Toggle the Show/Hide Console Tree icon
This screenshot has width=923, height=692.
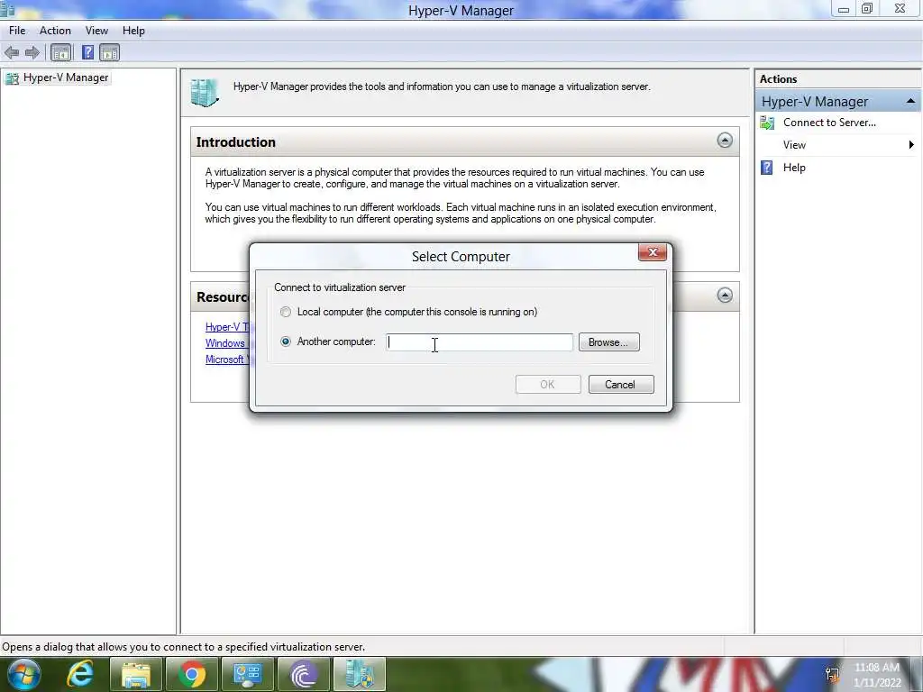(x=60, y=53)
